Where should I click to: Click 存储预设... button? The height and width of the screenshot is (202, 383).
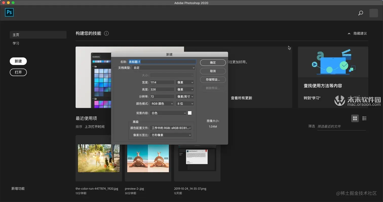click(213, 80)
